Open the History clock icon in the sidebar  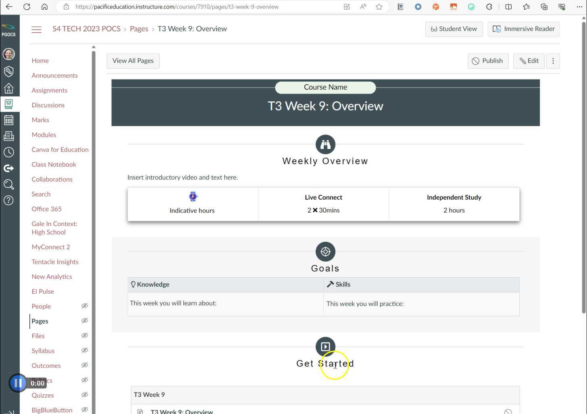pos(9,152)
